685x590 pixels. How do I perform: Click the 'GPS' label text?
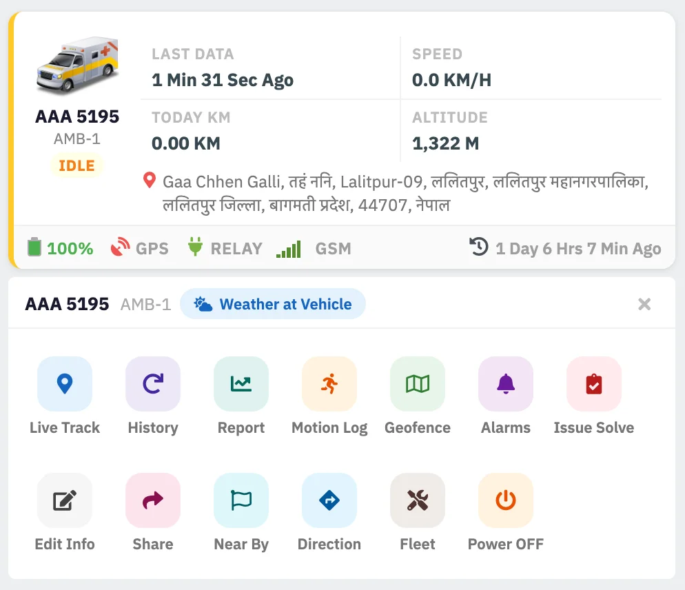152,249
